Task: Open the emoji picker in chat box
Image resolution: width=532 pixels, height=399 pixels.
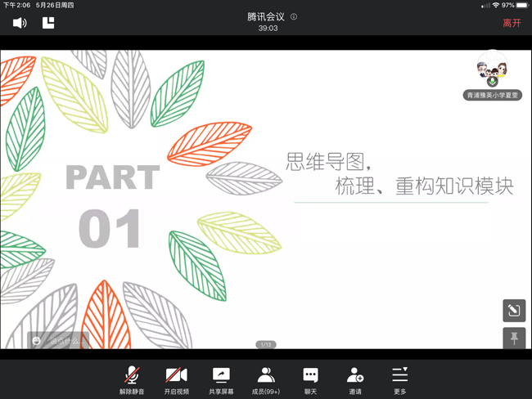Action: [37, 340]
